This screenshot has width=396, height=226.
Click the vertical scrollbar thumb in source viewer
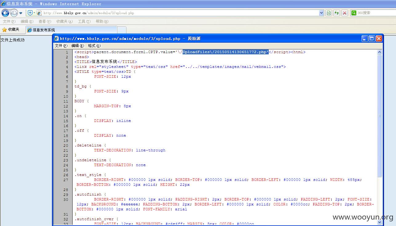tap(379, 116)
